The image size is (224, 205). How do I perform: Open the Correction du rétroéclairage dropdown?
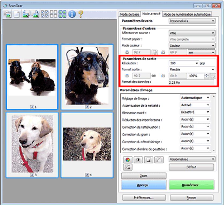click(195, 141)
